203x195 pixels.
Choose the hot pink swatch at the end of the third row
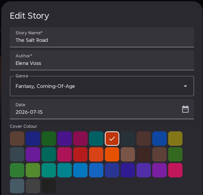coord(175,170)
